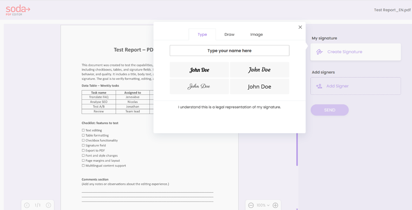Check Page margins and layout box
Viewport: 412px width, 210px height.
(x=83, y=161)
